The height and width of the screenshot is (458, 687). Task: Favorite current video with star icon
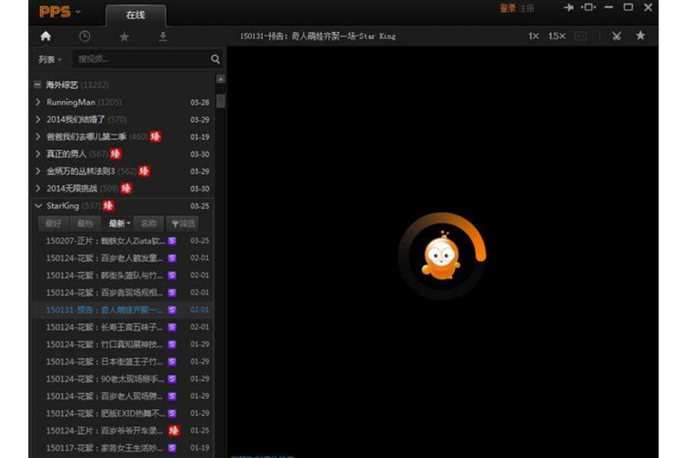[640, 36]
